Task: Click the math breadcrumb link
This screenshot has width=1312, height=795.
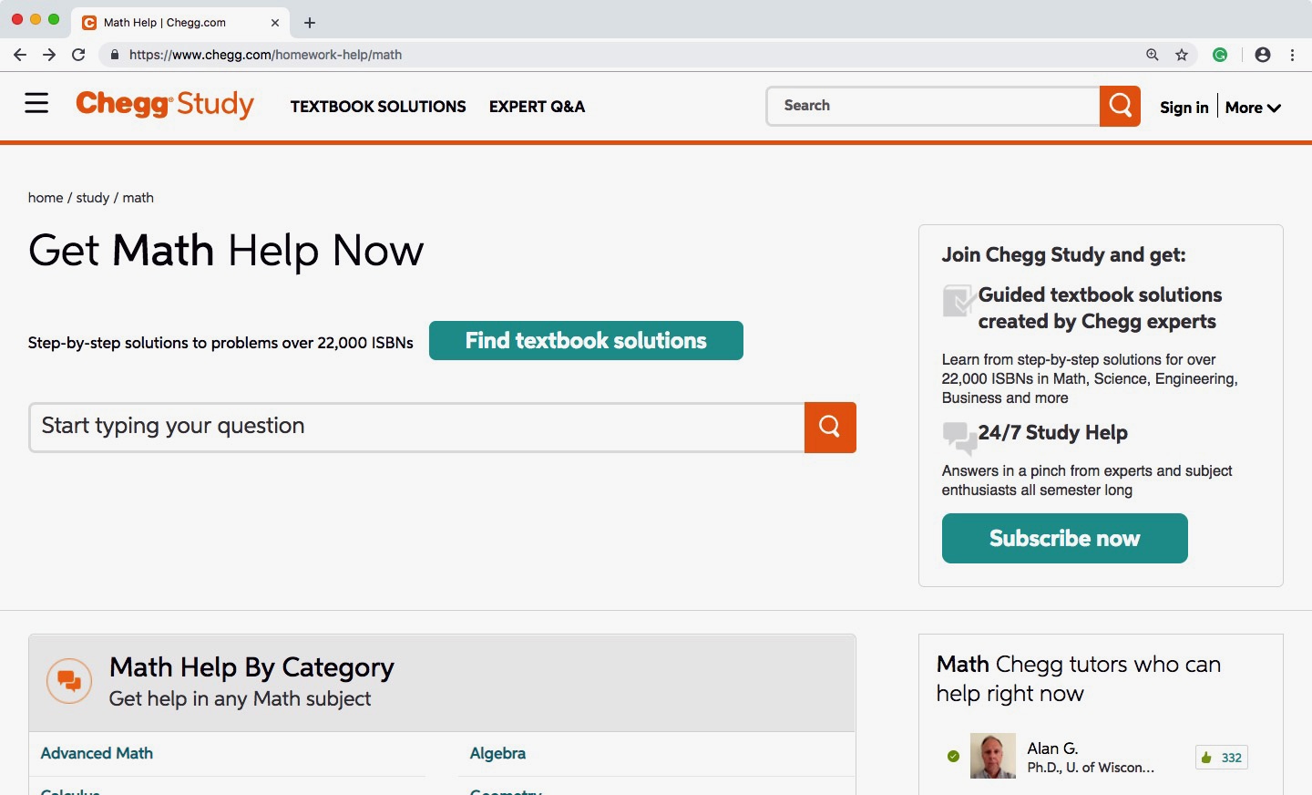Action: pyautogui.click(x=138, y=198)
